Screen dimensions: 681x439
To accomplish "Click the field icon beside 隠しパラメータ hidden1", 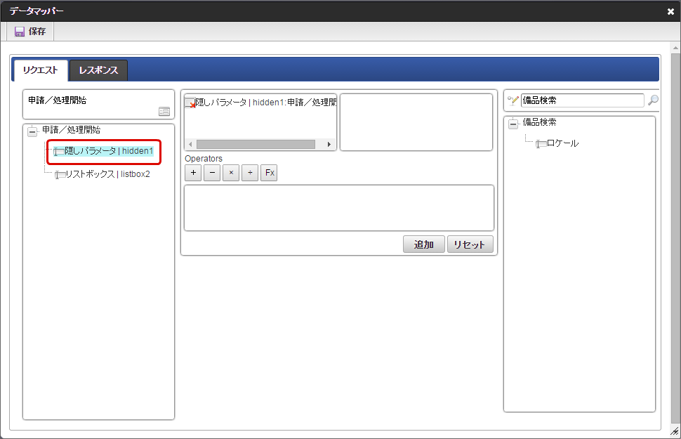I will point(59,152).
